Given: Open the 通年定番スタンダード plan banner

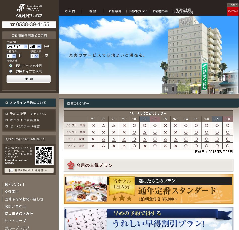Looking at the screenshot, I should pyautogui.click(x=148, y=189).
